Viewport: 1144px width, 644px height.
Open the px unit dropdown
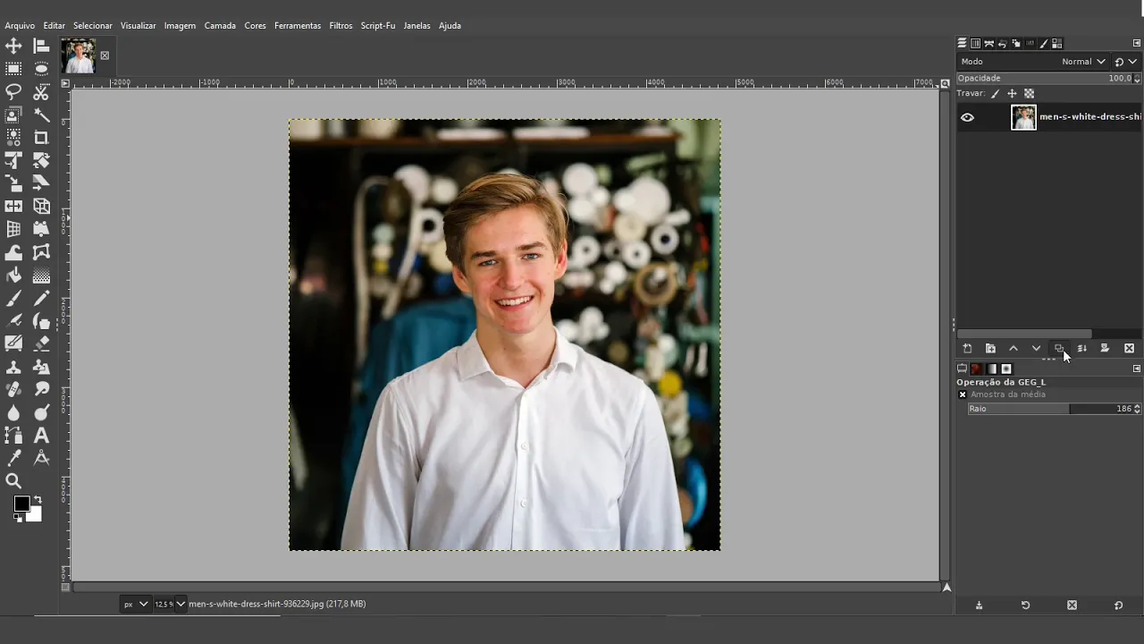pos(135,604)
